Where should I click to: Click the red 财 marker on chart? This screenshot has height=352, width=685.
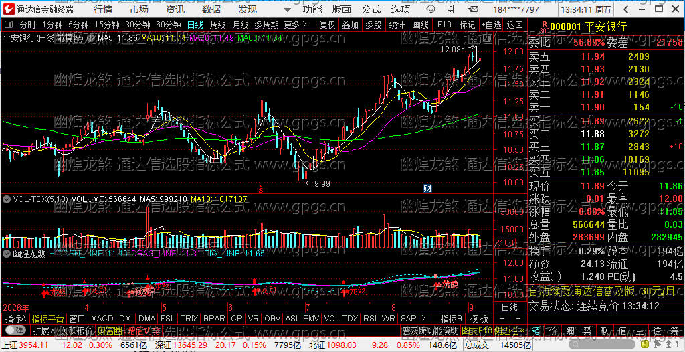tap(428, 189)
